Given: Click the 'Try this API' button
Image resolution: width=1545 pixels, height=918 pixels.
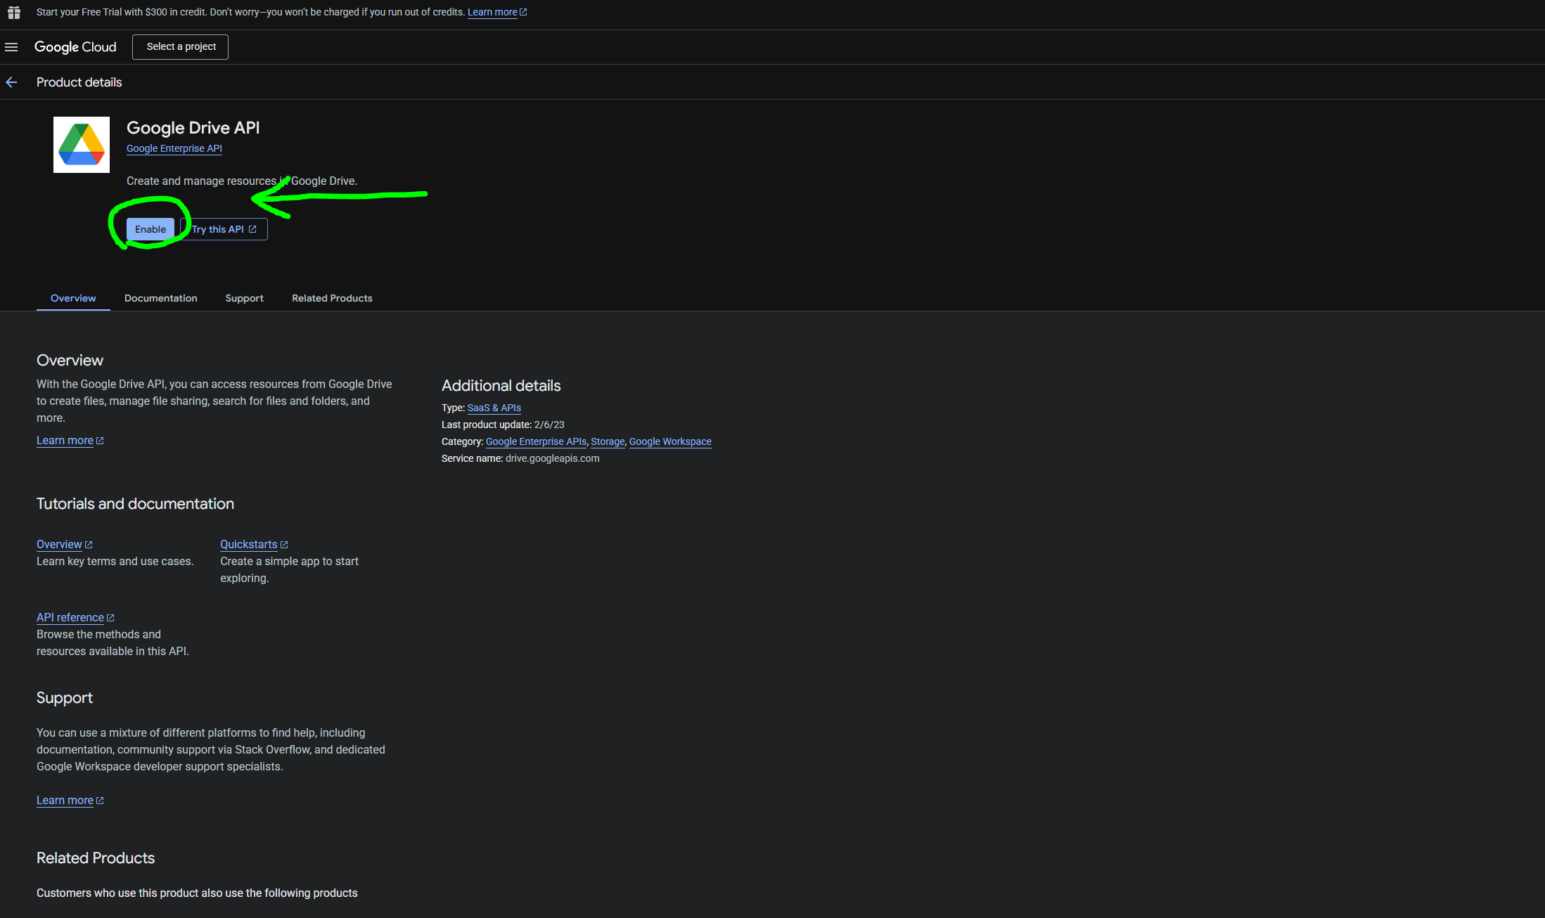Looking at the screenshot, I should pyautogui.click(x=224, y=229).
